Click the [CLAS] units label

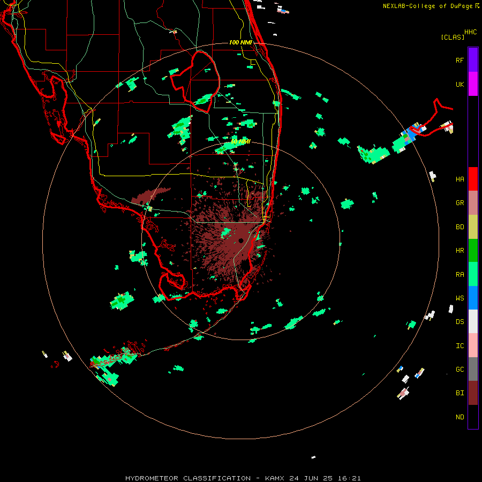click(453, 37)
